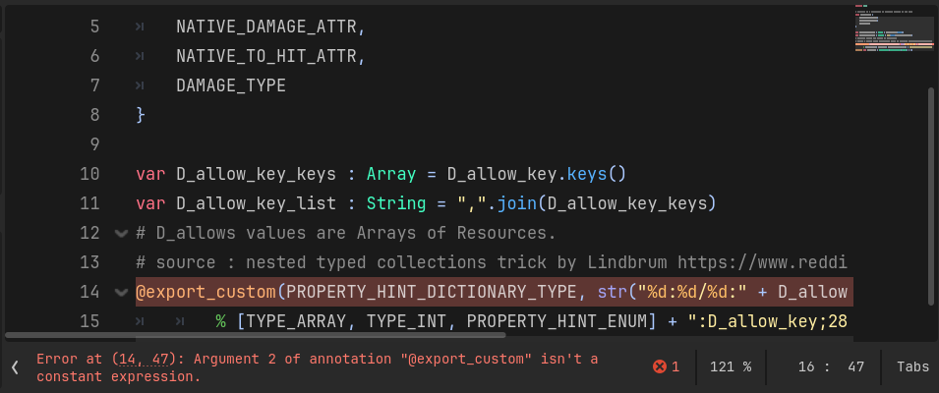Click the @export_custom annotation on line 14
This screenshot has height=393, width=939.
click(x=205, y=292)
